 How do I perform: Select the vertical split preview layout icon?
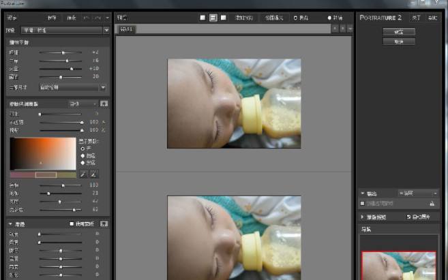224,17
